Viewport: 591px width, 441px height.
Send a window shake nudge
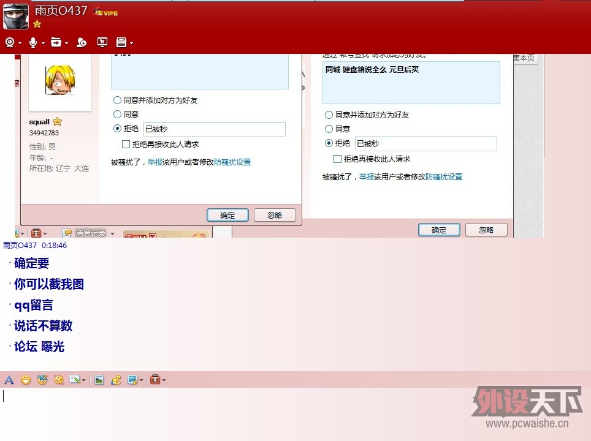tap(59, 380)
